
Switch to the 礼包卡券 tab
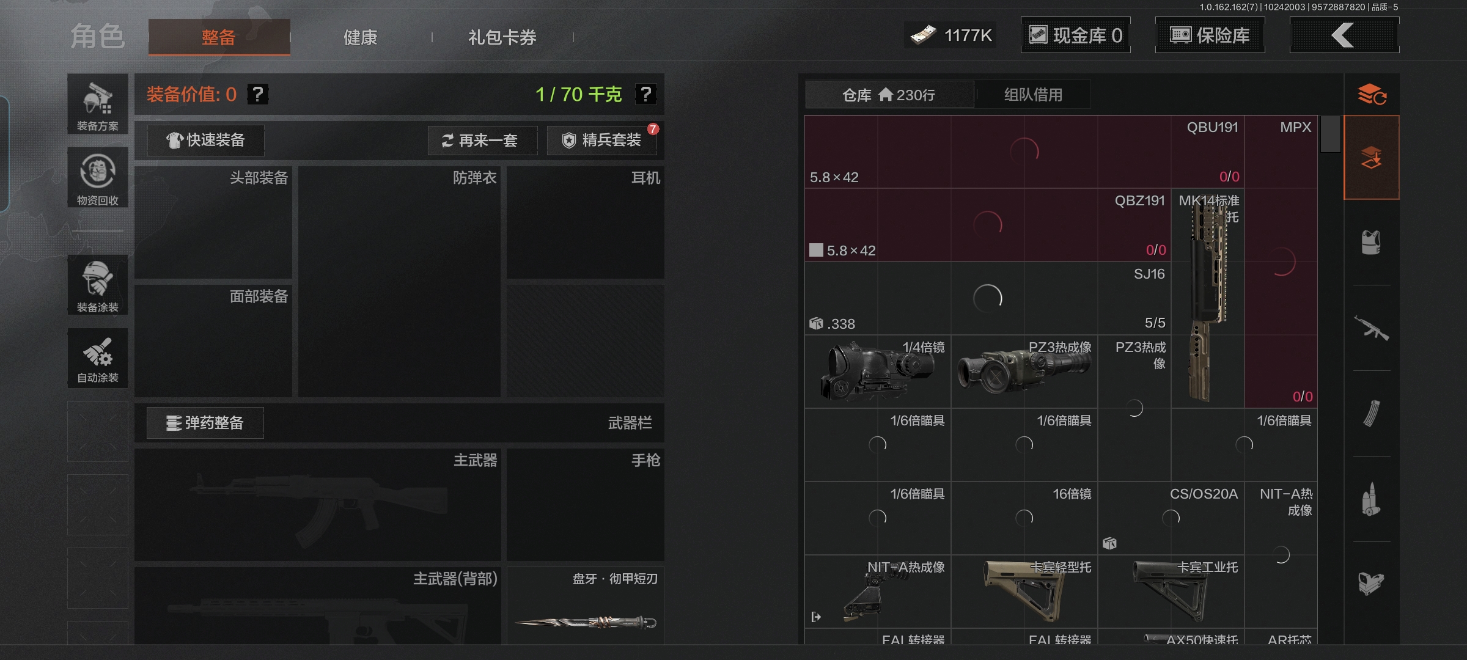(502, 38)
